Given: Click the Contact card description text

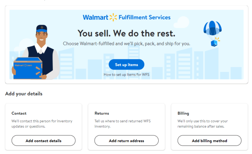Looking at the screenshot, I should pyautogui.click(x=42, y=124).
